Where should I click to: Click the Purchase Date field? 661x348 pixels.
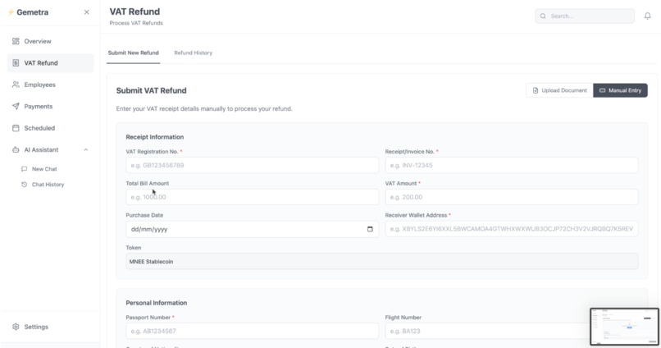pos(252,229)
